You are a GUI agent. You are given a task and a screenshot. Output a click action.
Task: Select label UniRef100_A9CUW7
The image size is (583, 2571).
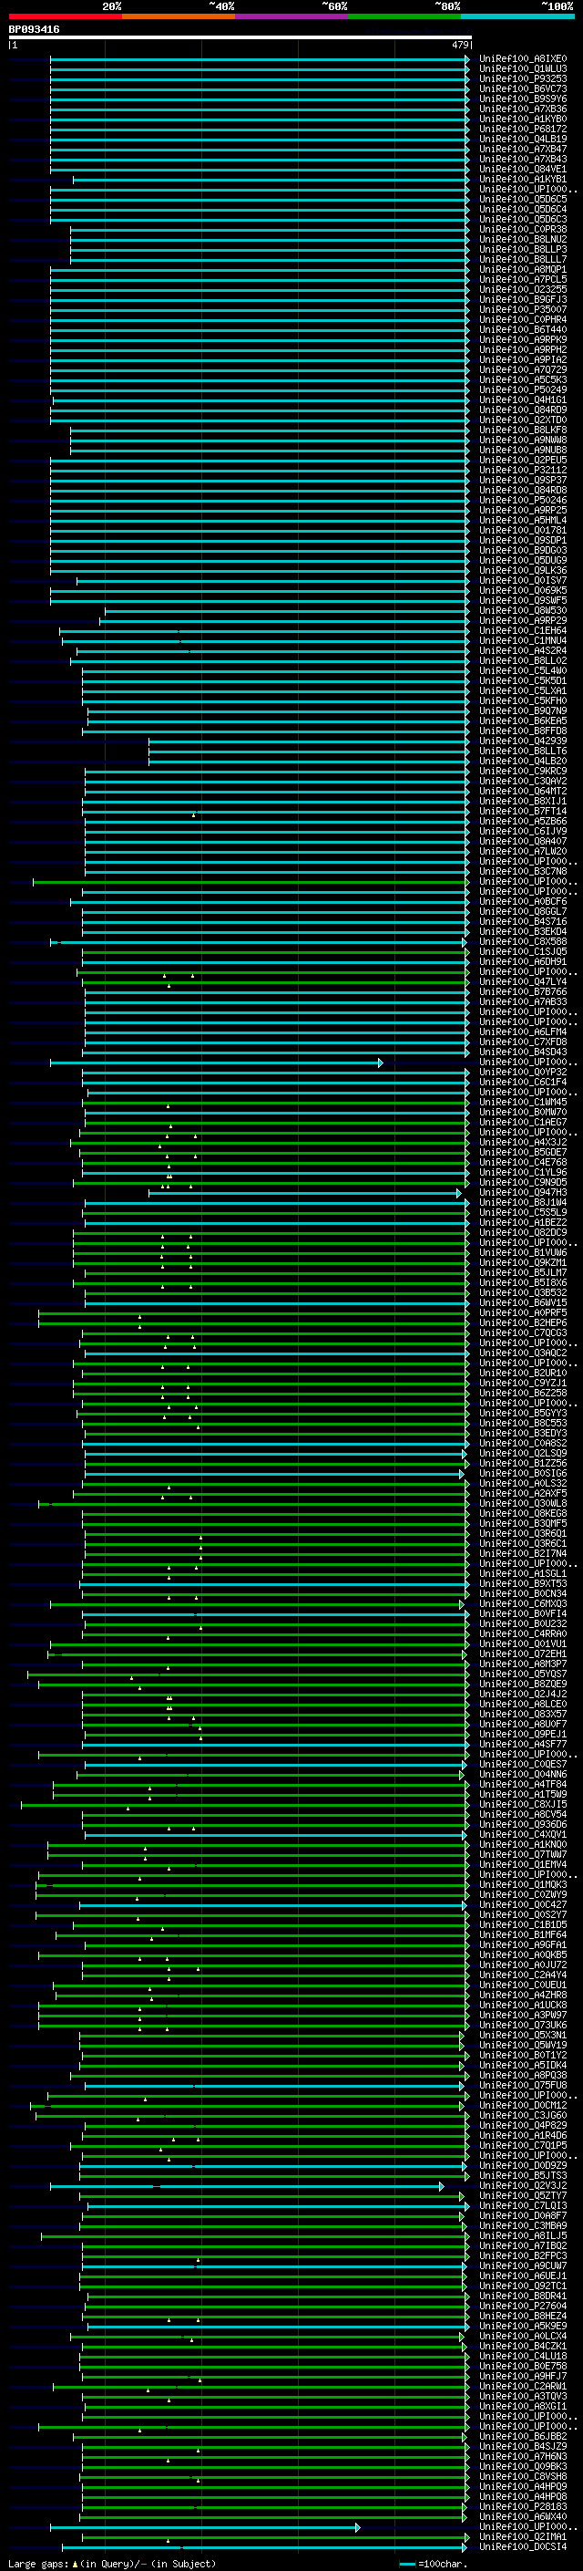click(523, 2265)
